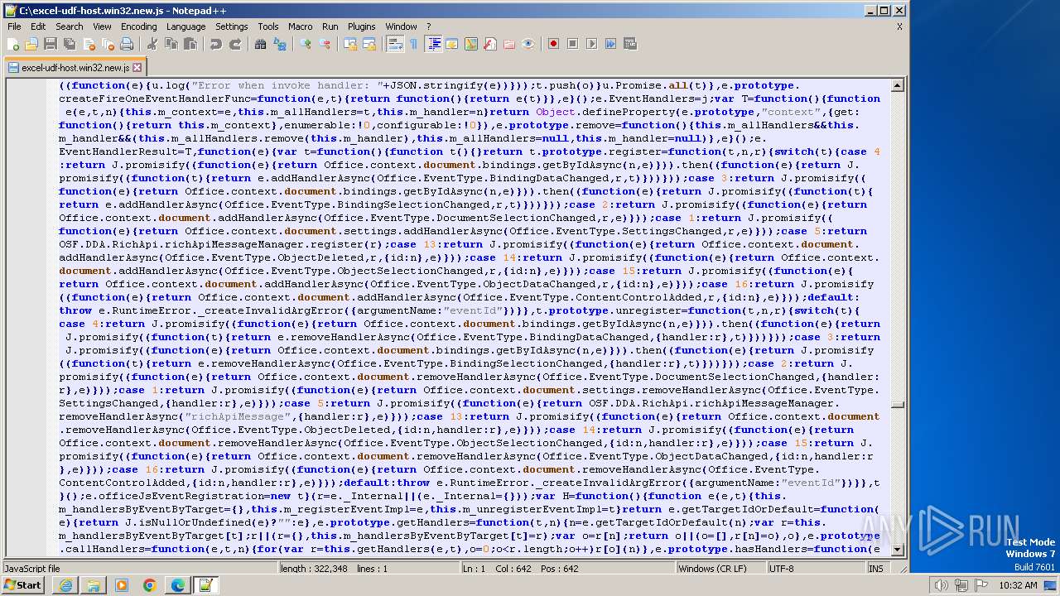Run macro multiple times icon
The width and height of the screenshot is (1060, 596).
(x=610, y=44)
